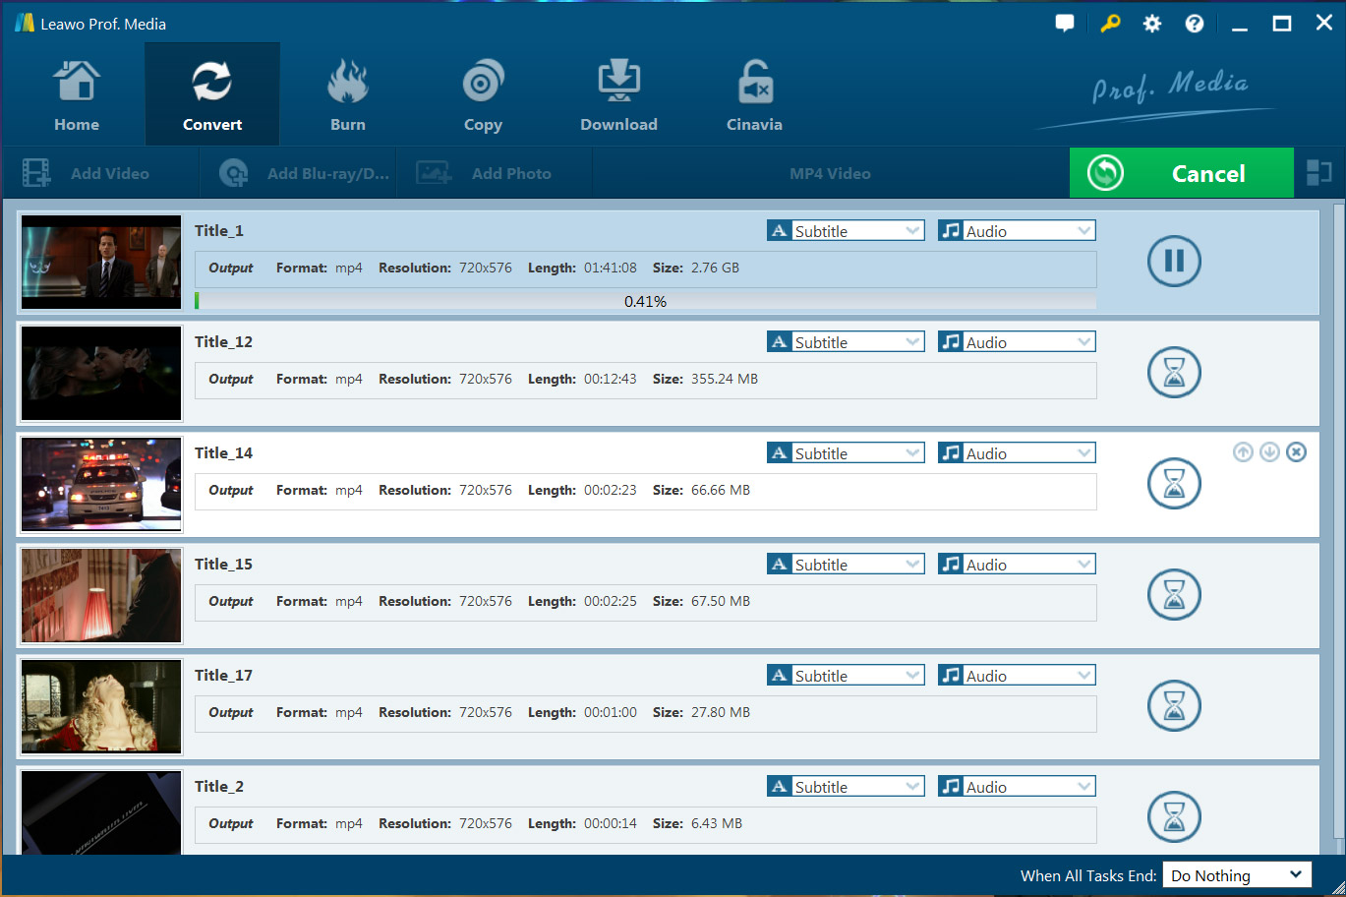
Task: Select the Title_14 police car thumbnail
Action: (101, 484)
